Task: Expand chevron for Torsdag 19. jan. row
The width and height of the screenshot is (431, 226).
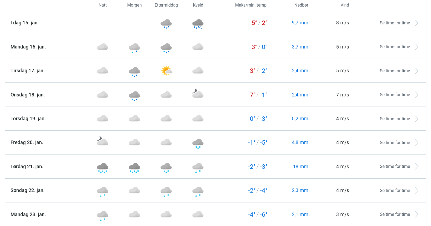Action: (x=416, y=119)
